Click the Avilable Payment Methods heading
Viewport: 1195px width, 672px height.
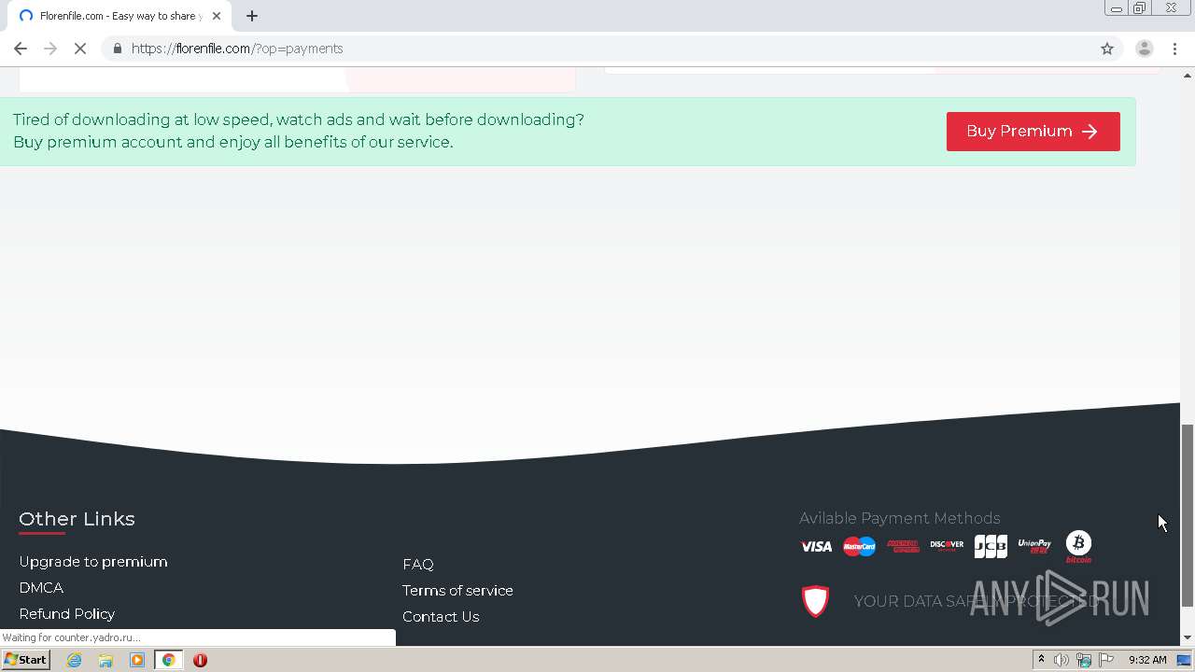click(x=900, y=518)
